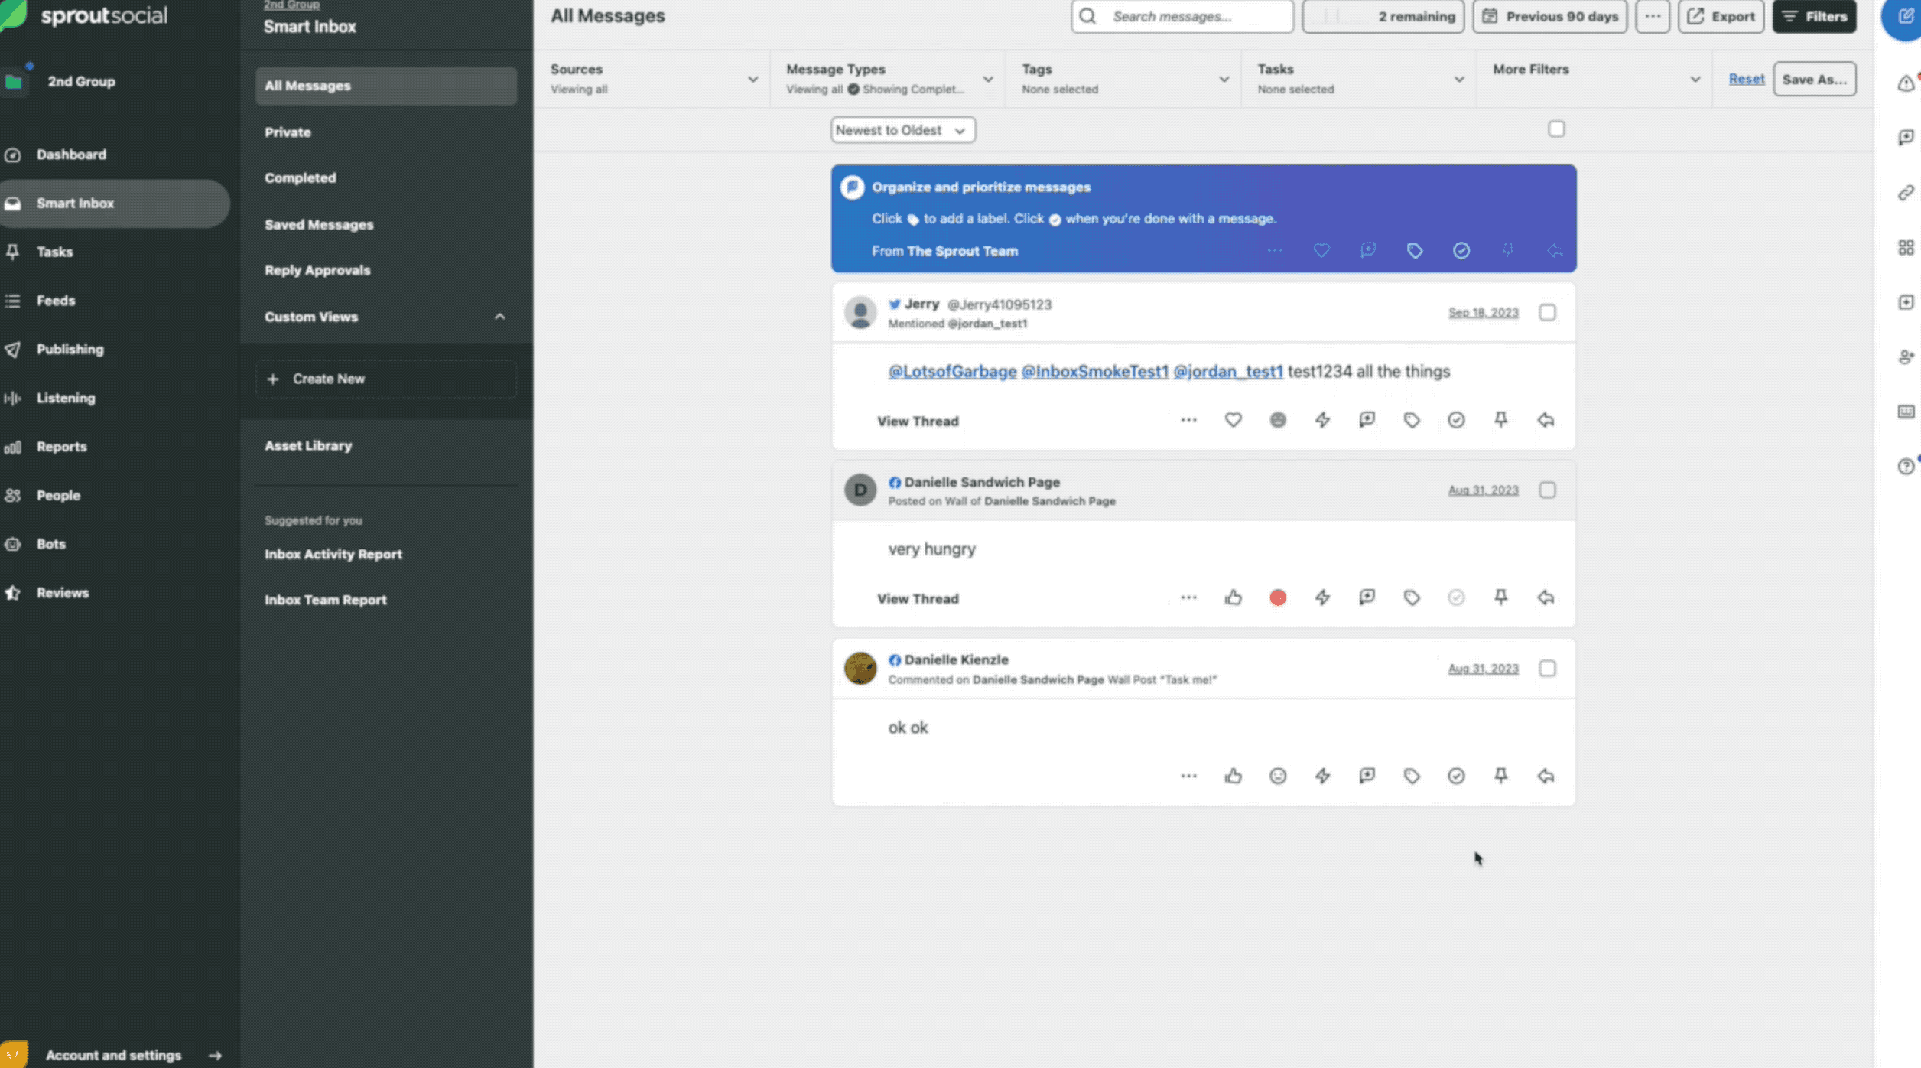
Task: Click the 2 remaining progress indicator
Action: [1383, 16]
